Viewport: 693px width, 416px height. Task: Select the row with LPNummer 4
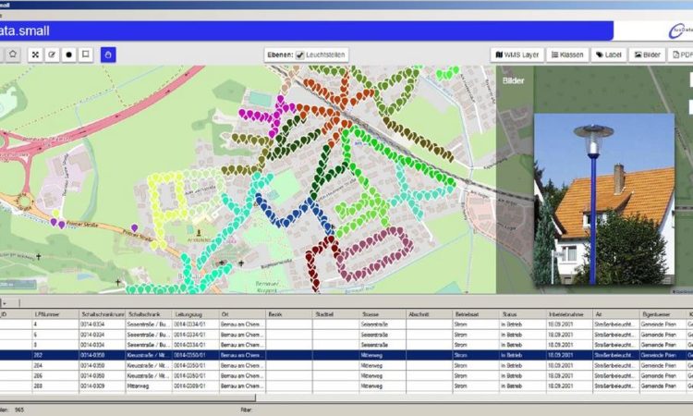pyautogui.click(x=346, y=324)
